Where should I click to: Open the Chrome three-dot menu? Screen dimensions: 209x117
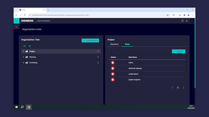(x=193, y=15)
